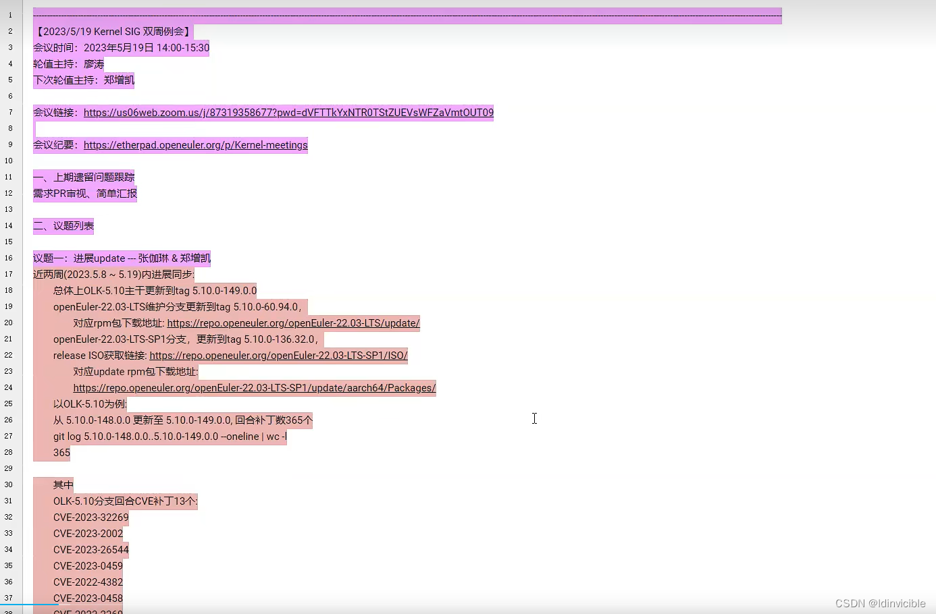The height and width of the screenshot is (614, 936).
Task: Click line number 16 in the gutter
Action: click(9, 258)
